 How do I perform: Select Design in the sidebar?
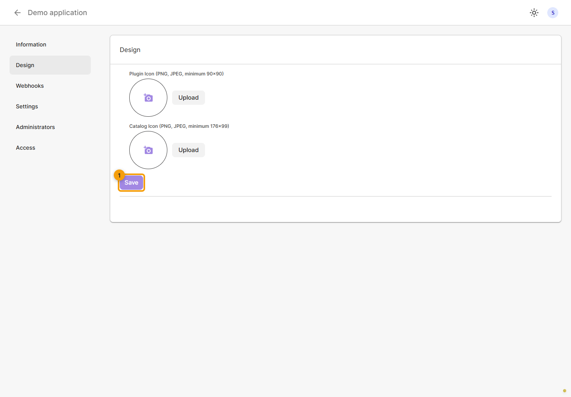pyautogui.click(x=50, y=65)
